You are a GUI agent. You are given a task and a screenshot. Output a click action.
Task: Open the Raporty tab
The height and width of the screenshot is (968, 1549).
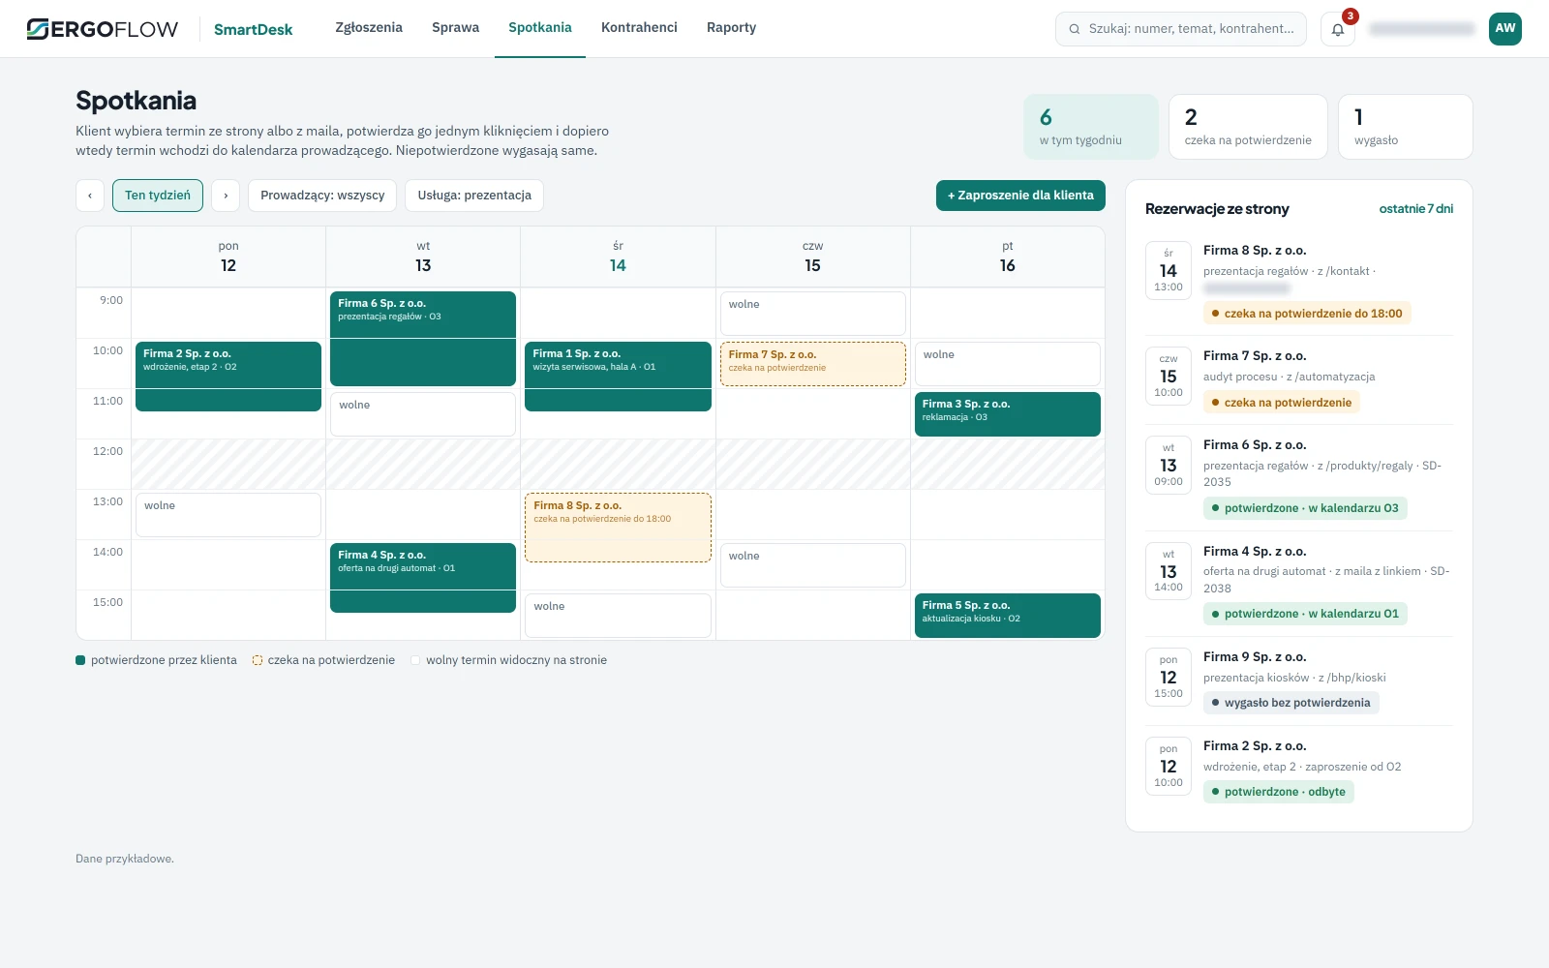pos(731,28)
